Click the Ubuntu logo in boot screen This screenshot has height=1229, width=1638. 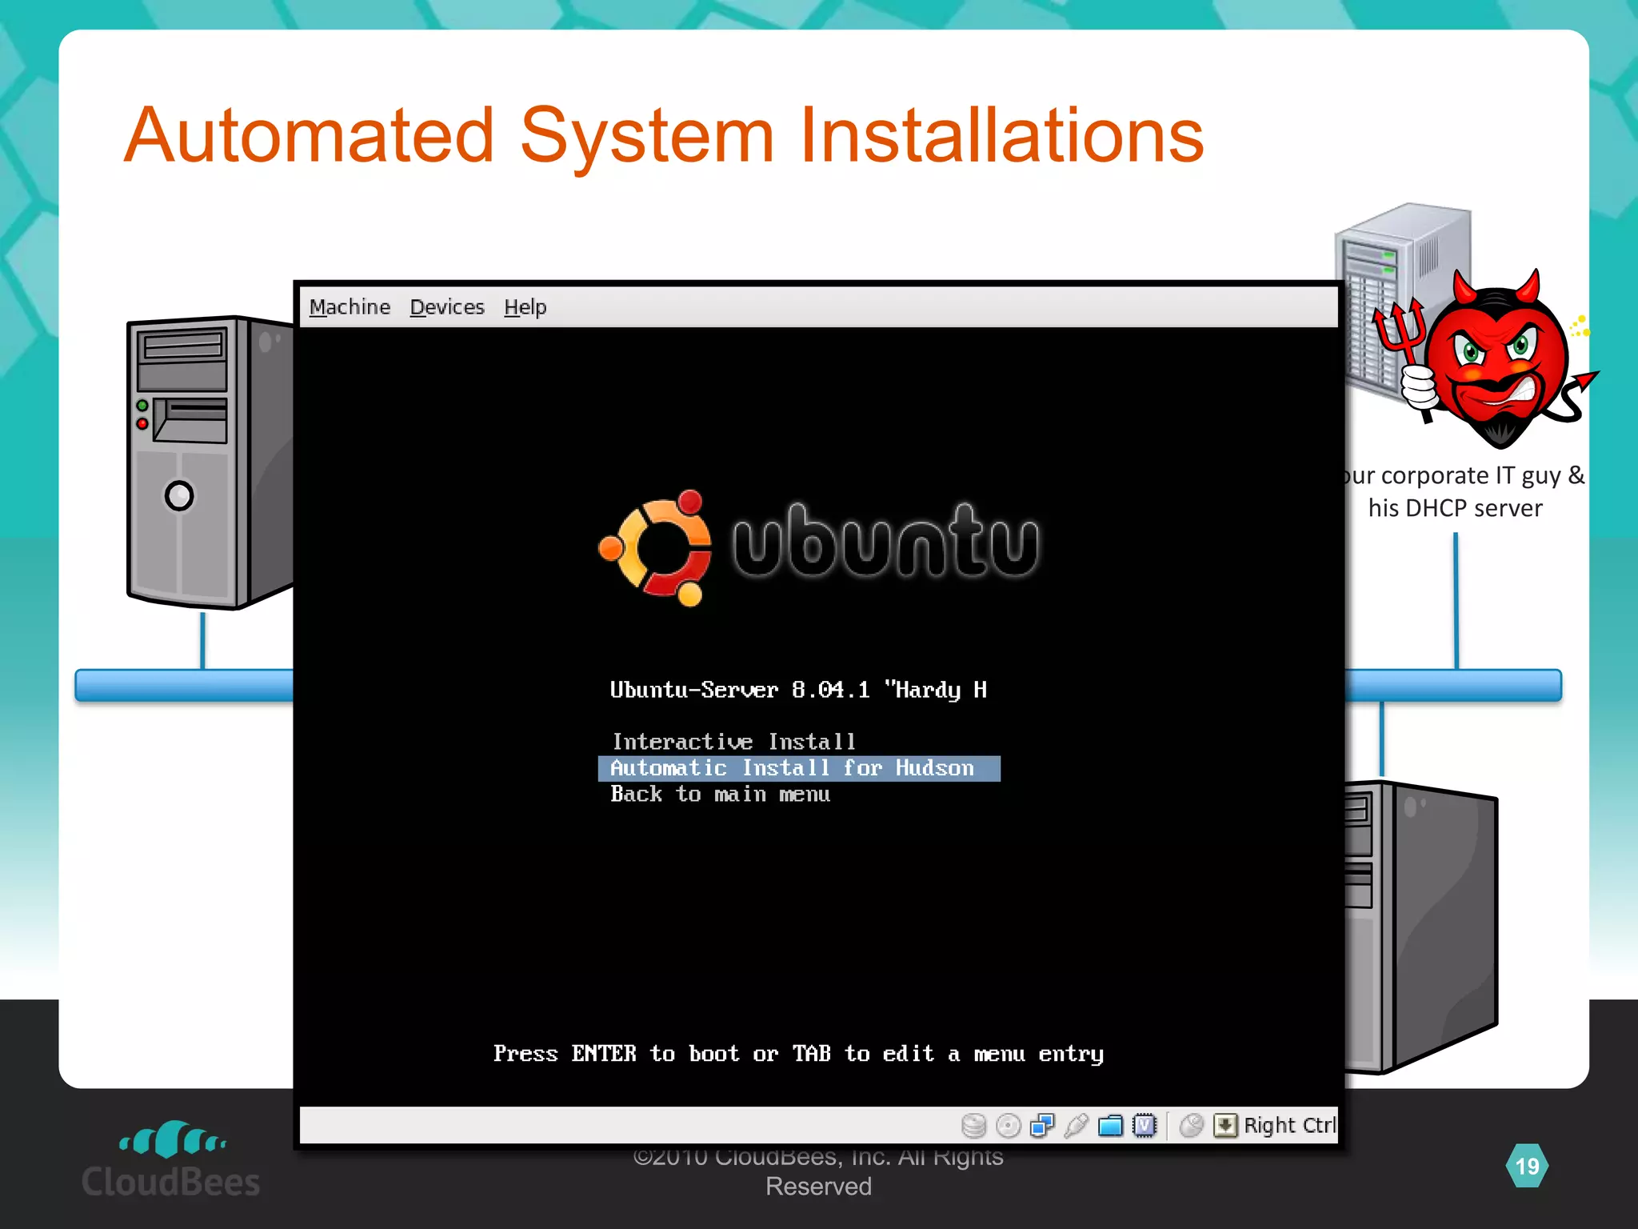pos(818,548)
